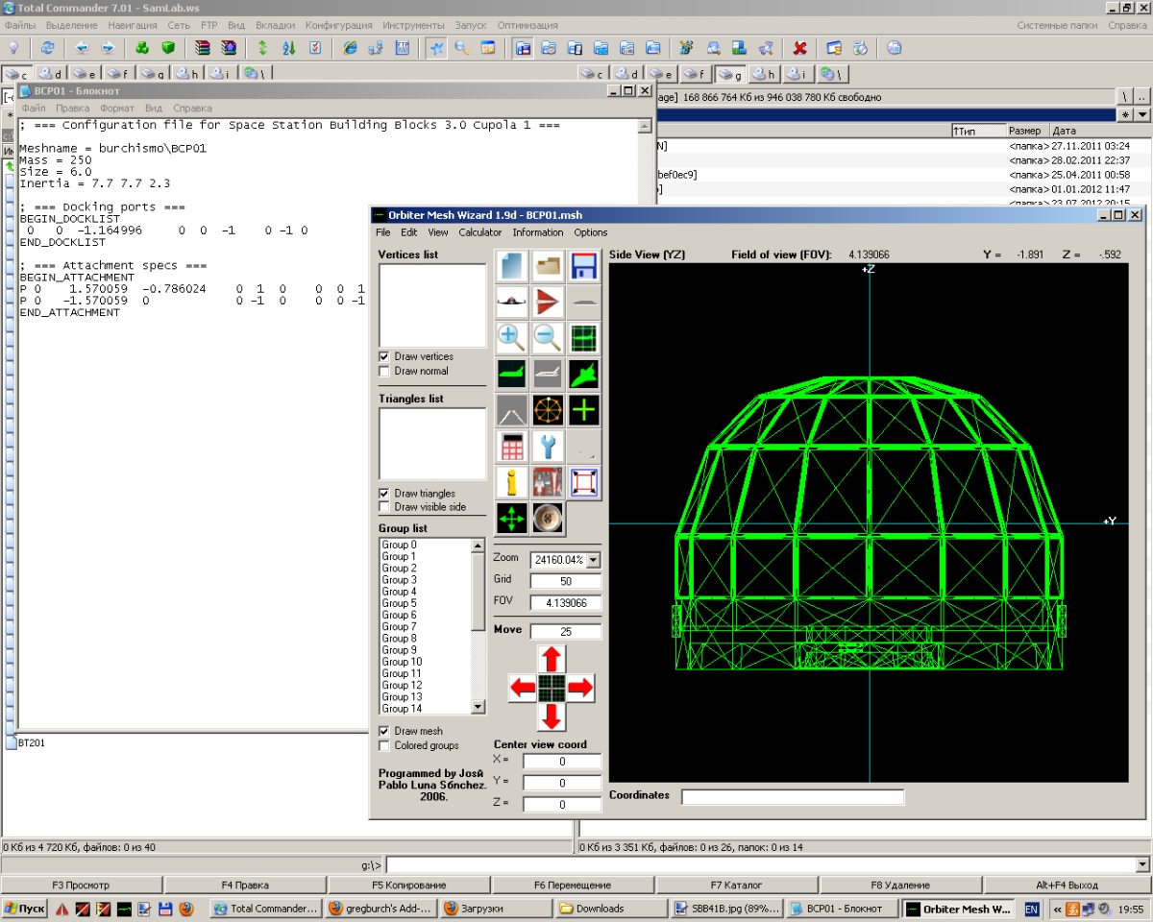Toggle Draw mesh checkbox
This screenshot has width=1153, height=922.
pyautogui.click(x=384, y=731)
